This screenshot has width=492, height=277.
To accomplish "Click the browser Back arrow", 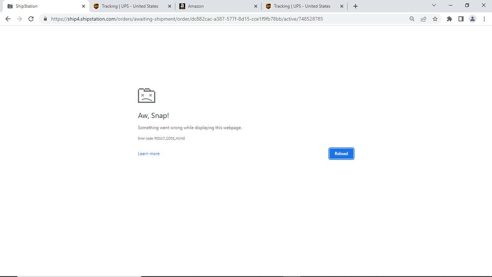I will coord(7,19).
